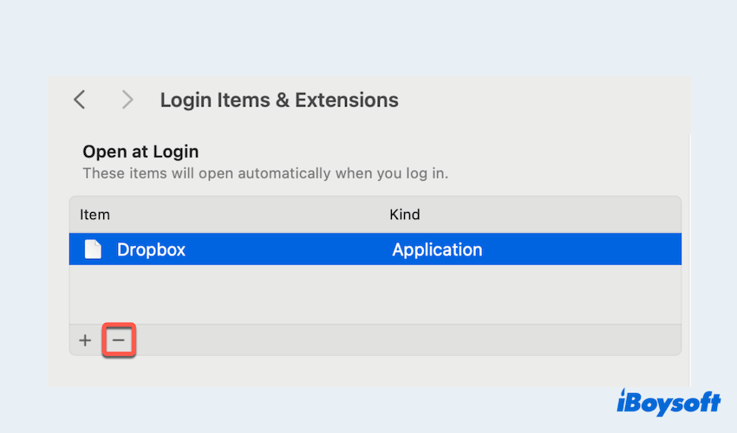
Task: Click the empty header space right of the title
Action: pyautogui.click(x=546, y=100)
